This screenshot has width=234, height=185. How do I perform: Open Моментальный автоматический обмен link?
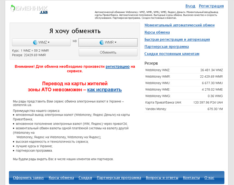(x=179, y=25)
